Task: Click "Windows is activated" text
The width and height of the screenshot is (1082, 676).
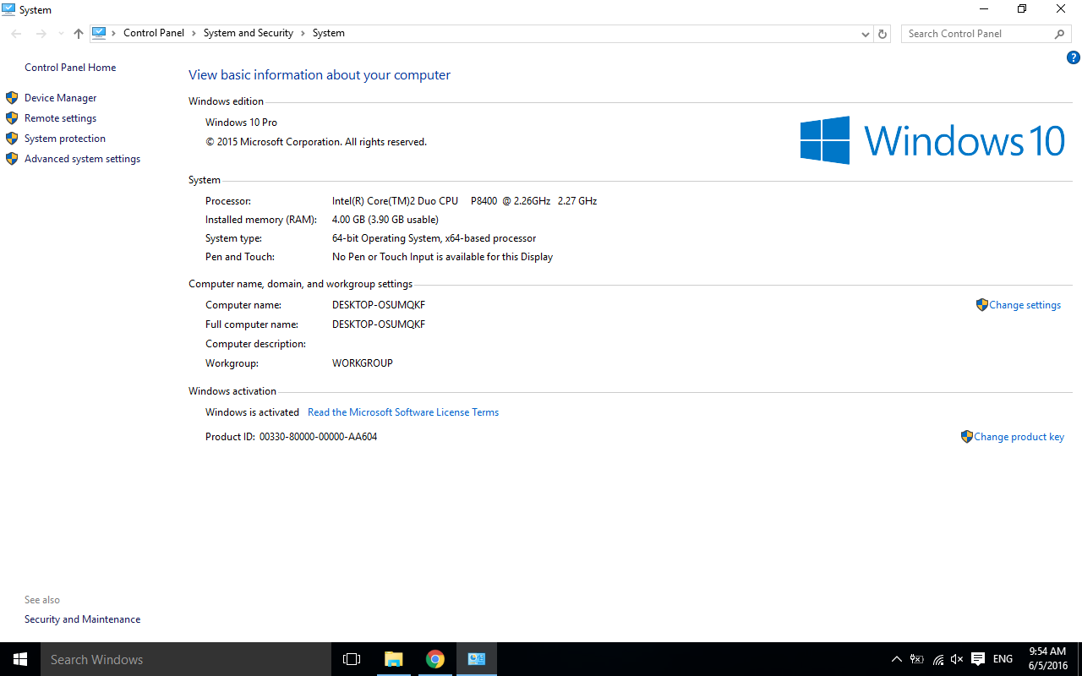Action: coord(252,412)
